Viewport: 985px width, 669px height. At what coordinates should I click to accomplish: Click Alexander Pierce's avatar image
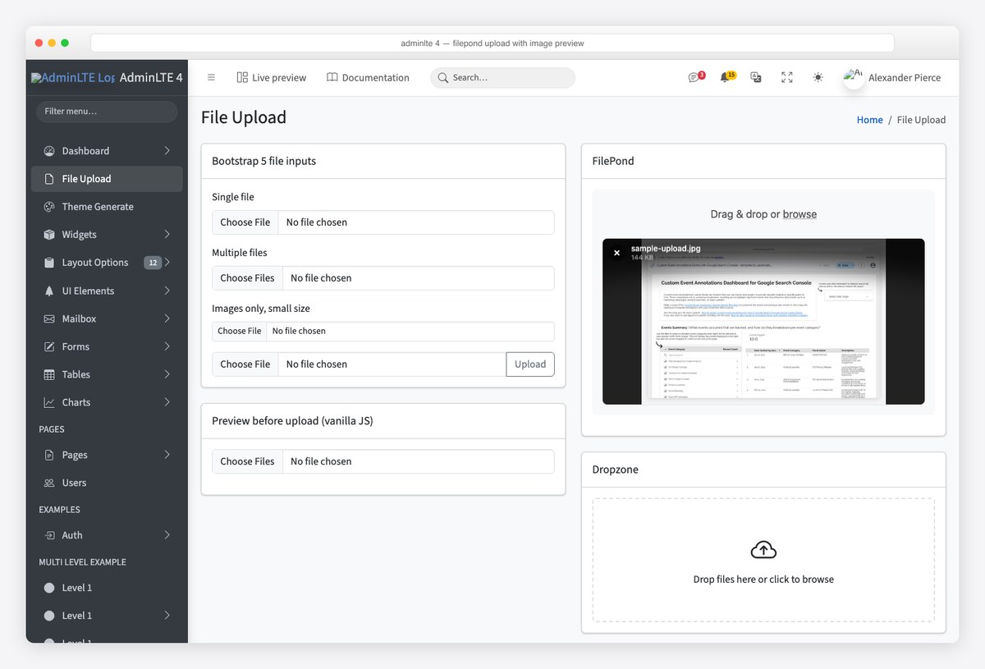pyautogui.click(x=854, y=77)
